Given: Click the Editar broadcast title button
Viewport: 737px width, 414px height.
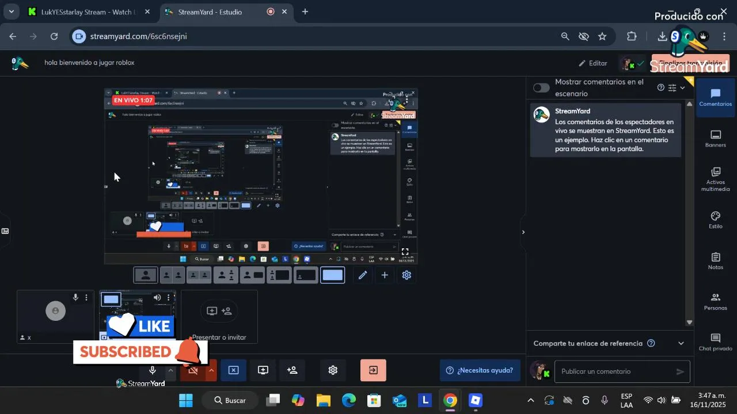Looking at the screenshot, I should pyautogui.click(x=592, y=63).
